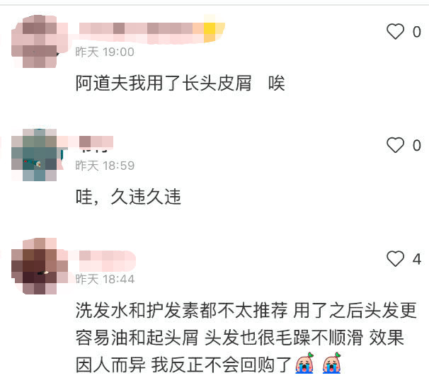Viewport: 429px width, 390px height.
Task: Tap the heart on the 哇,久违久违 comment
Action: pos(395,145)
